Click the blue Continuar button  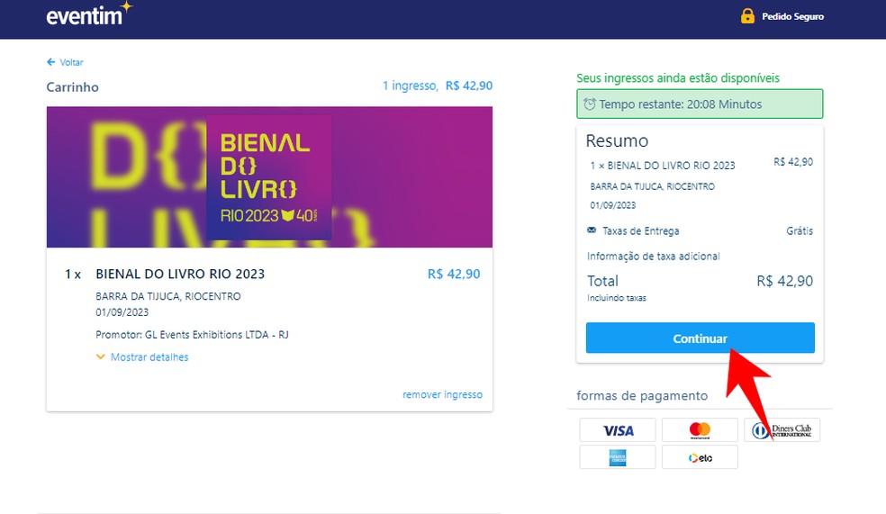click(701, 338)
